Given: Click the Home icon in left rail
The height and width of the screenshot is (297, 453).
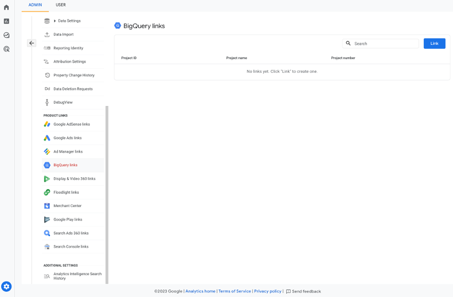Looking at the screenshot, I should [6, 7].
